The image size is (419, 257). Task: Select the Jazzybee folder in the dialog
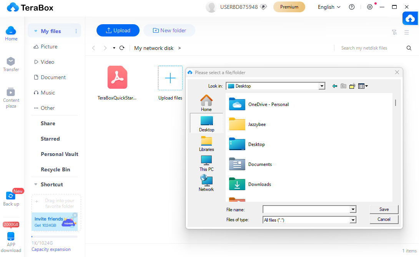click(x=248, y=124)
